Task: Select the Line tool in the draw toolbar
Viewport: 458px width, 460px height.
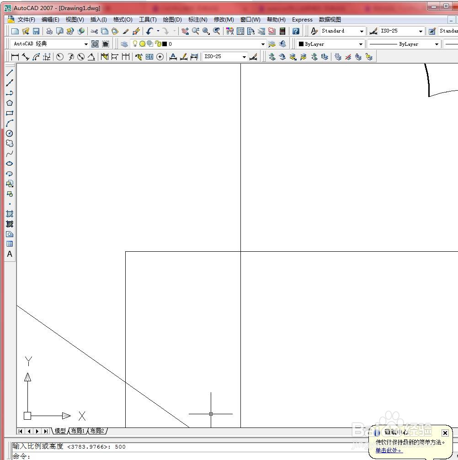Action: click(10, 73)
